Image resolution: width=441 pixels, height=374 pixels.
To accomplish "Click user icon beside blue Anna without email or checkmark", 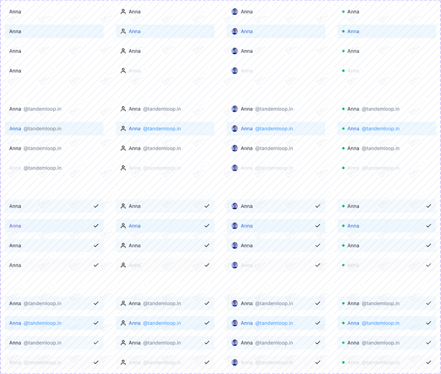I will [x=123, y=31].
